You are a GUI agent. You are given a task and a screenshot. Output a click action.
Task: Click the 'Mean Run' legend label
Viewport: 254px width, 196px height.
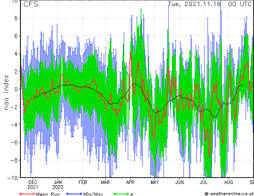(48, 194)
